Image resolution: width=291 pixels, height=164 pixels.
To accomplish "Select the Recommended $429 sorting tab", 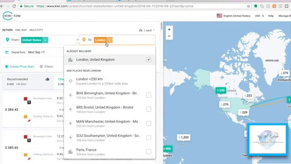I will (28, 82).
